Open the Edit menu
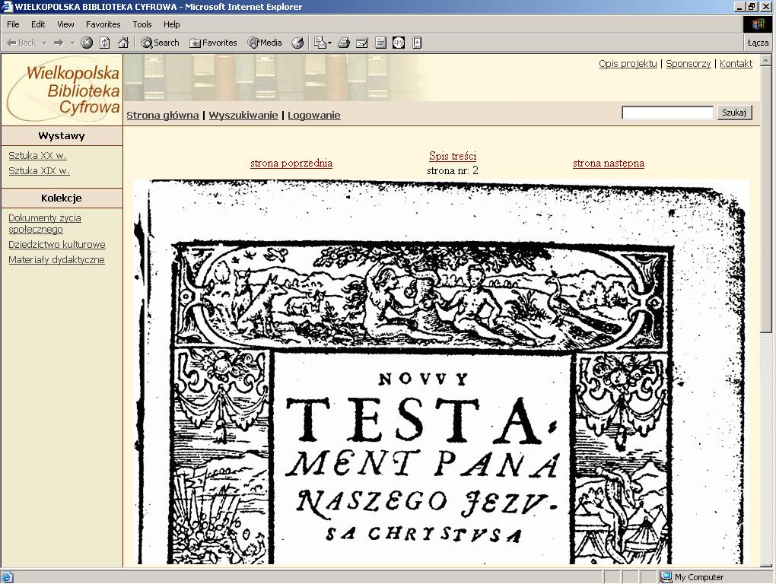The height and width of the screenshot is (584, 776). (38, 24)
